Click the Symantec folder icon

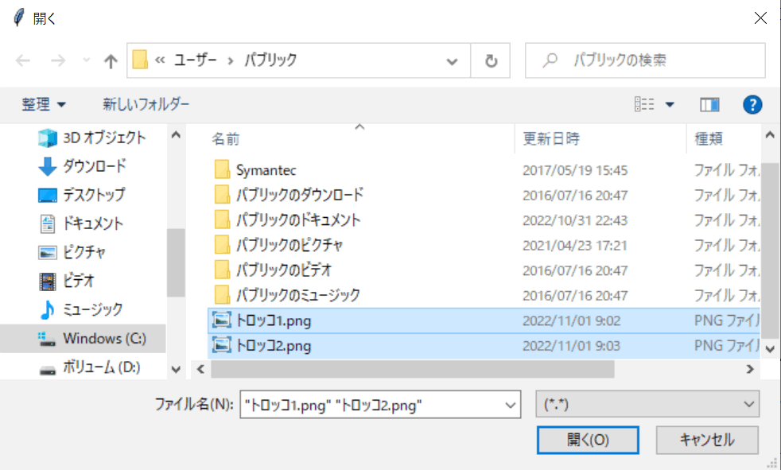pos(222,170)
